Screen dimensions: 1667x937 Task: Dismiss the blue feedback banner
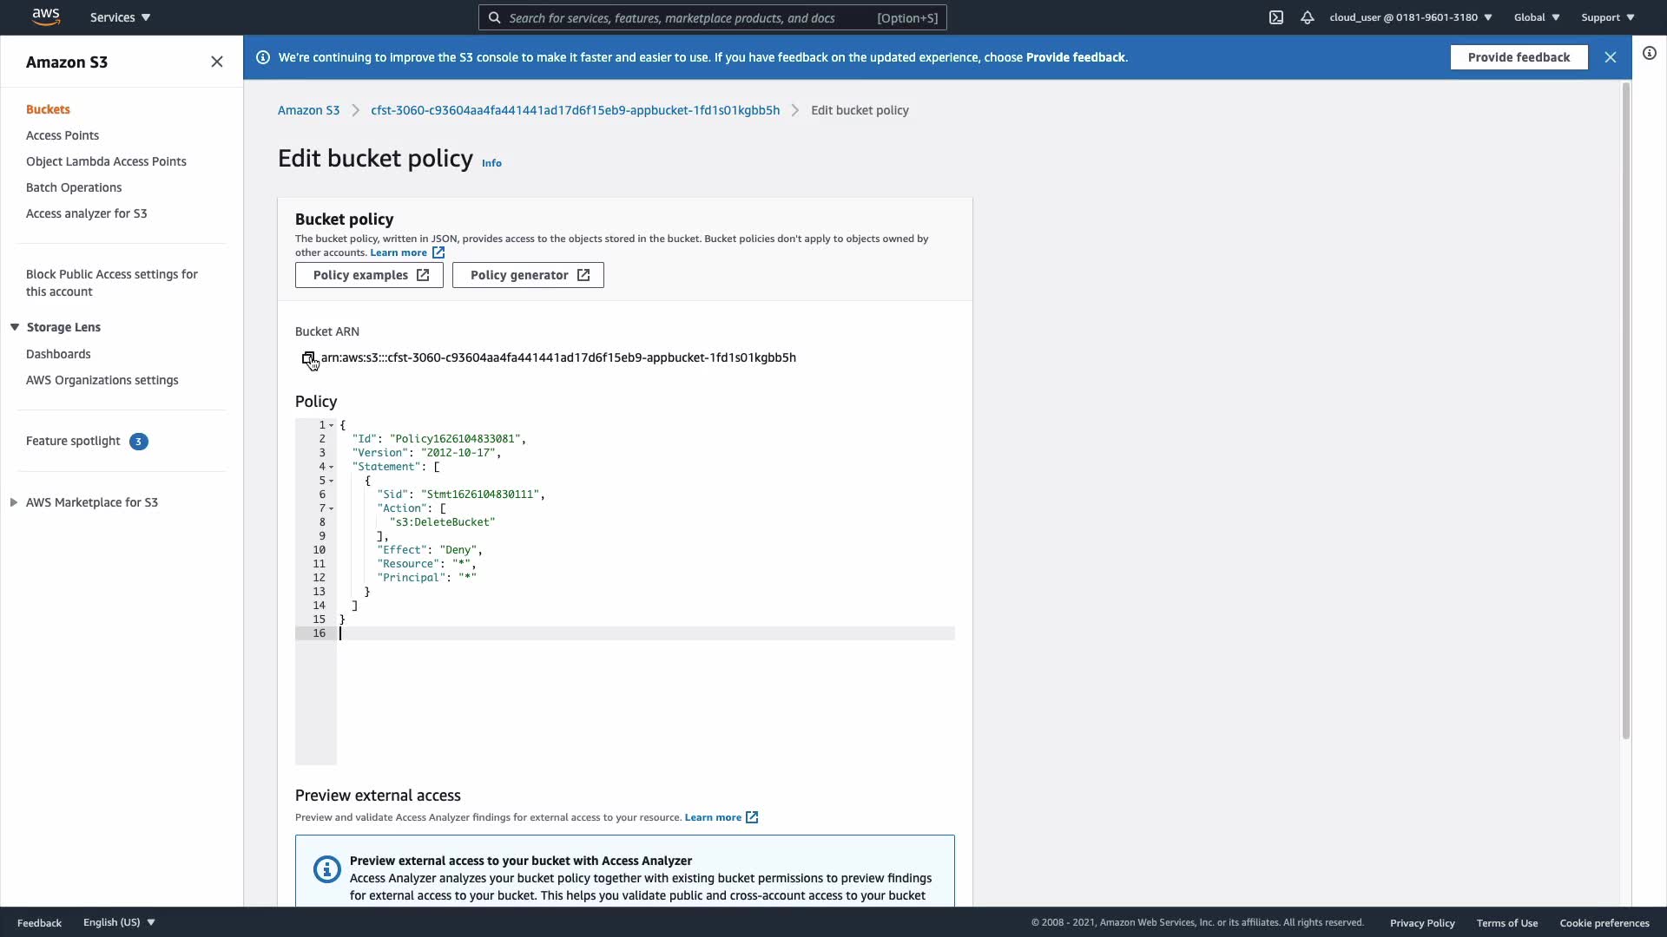(1611, 57)
